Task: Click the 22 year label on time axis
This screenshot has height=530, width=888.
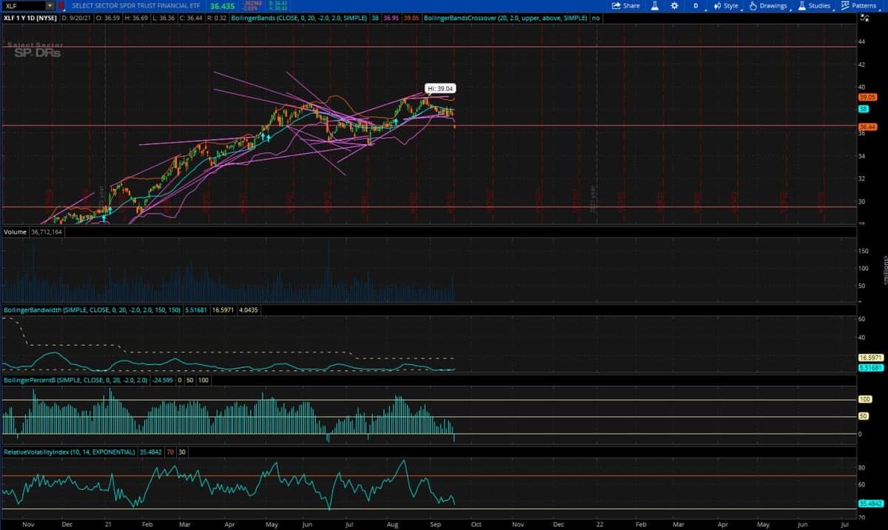Action: (x=599, y=523)
